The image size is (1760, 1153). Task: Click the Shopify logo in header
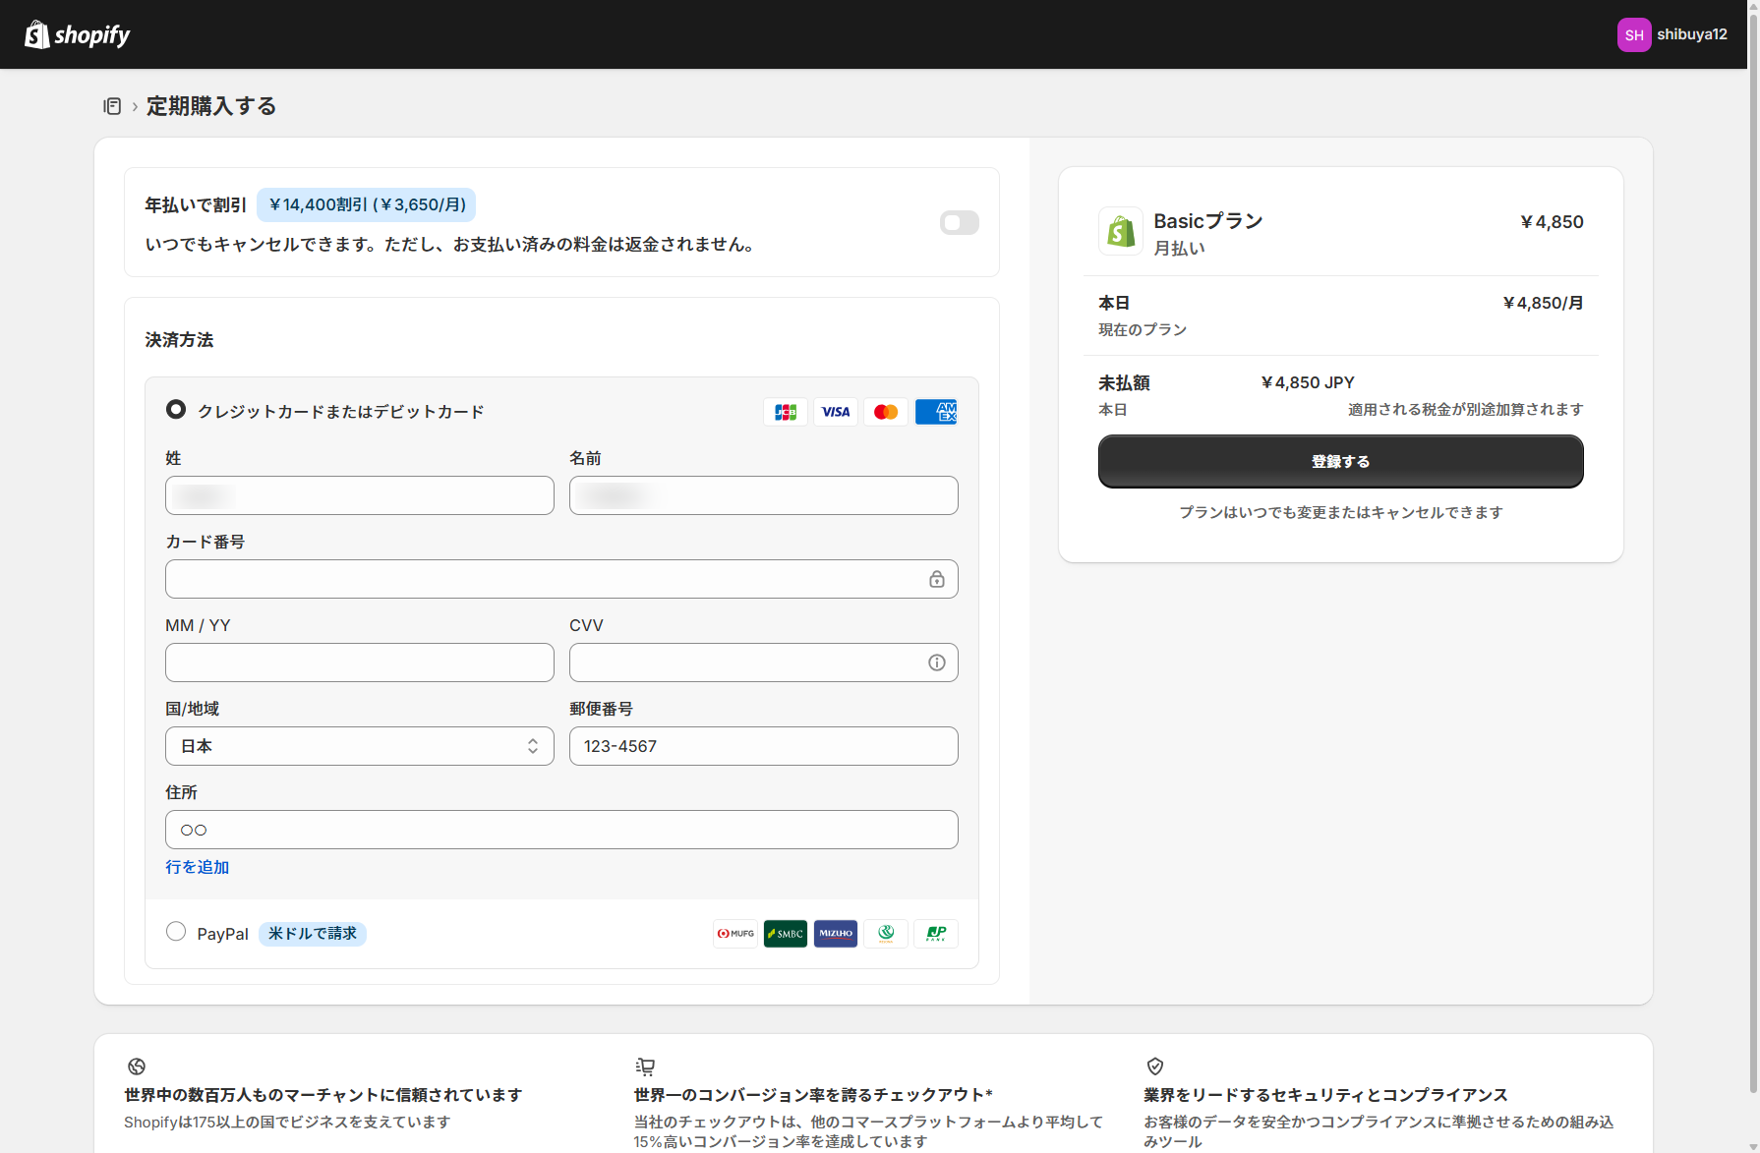[x=78, y=34]
